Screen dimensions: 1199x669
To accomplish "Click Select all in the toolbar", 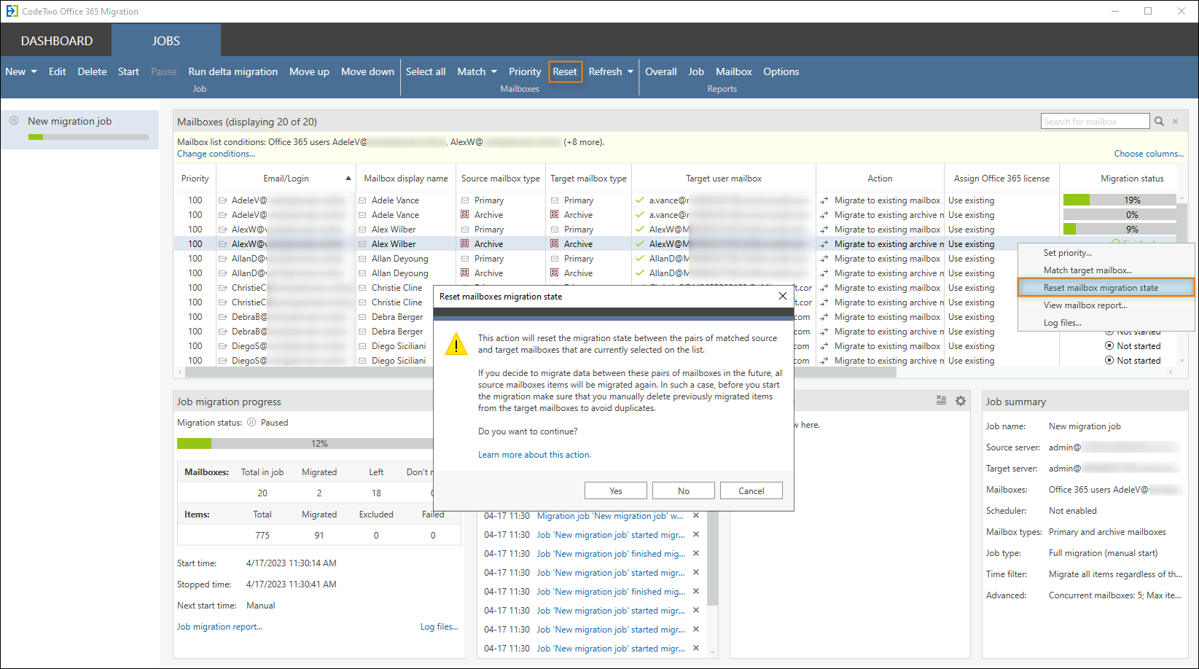I will (x=426, y=71).
